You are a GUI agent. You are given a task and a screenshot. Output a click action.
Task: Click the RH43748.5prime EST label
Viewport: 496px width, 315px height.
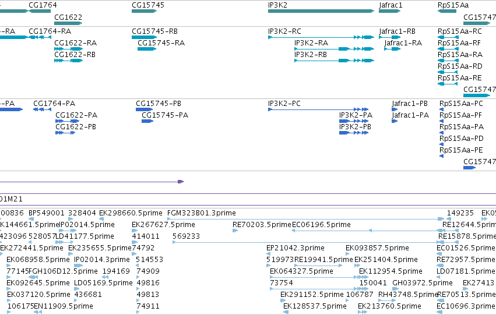408,295
